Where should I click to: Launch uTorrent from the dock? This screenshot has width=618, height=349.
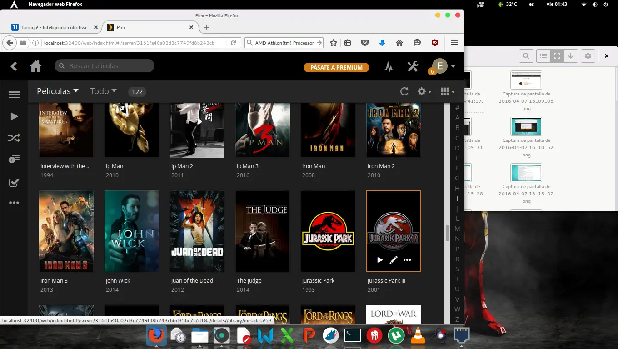(x=396, y=335)
